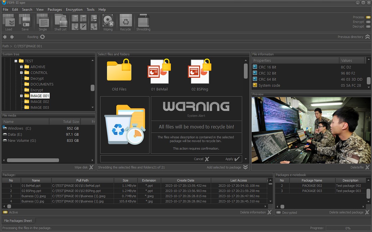Switch to File Packages Sheet tab
Screen dimensions: 372x232
coord(18,221)
